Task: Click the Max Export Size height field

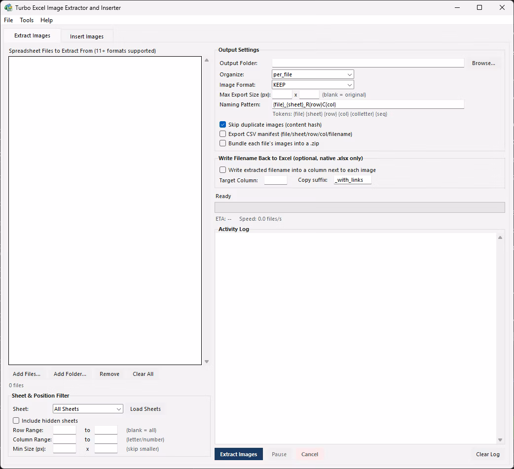Action: (x=309, y=95)
